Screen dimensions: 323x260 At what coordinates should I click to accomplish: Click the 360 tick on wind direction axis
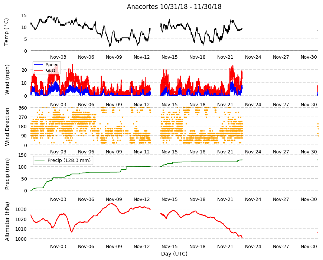(x=23, y=108)
